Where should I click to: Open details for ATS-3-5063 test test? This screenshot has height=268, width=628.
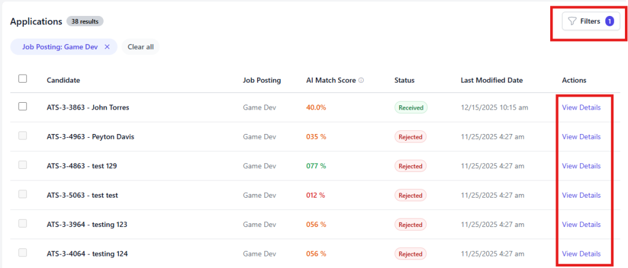tap(581, 195)
